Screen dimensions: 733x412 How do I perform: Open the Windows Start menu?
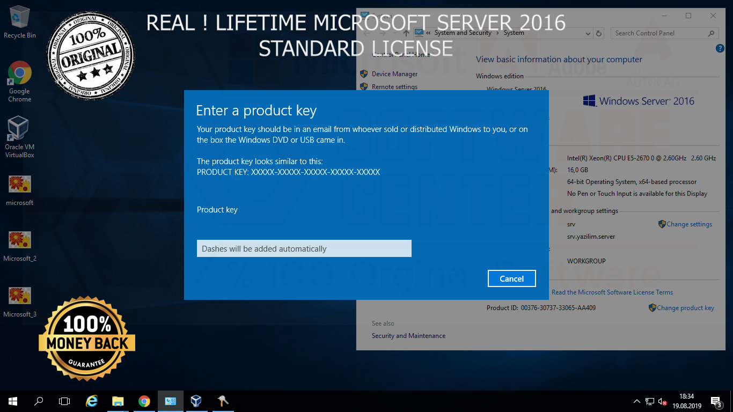click(x=13, y=401)
